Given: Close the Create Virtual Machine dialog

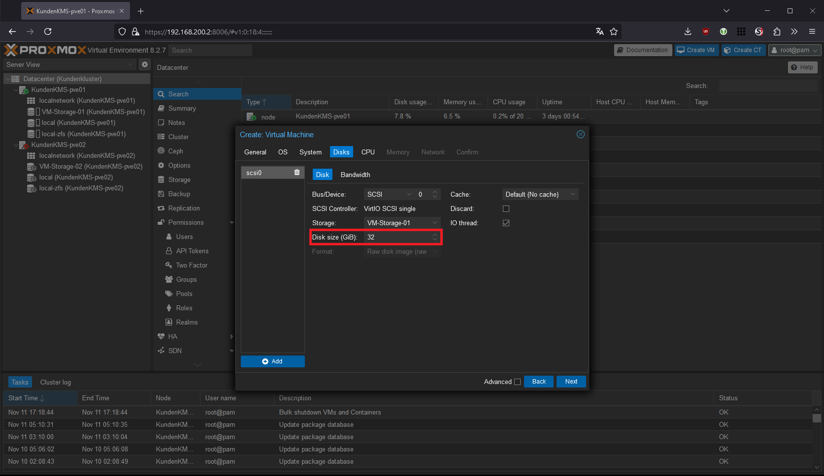Looking at the screenshot, I should pos(580,135).
